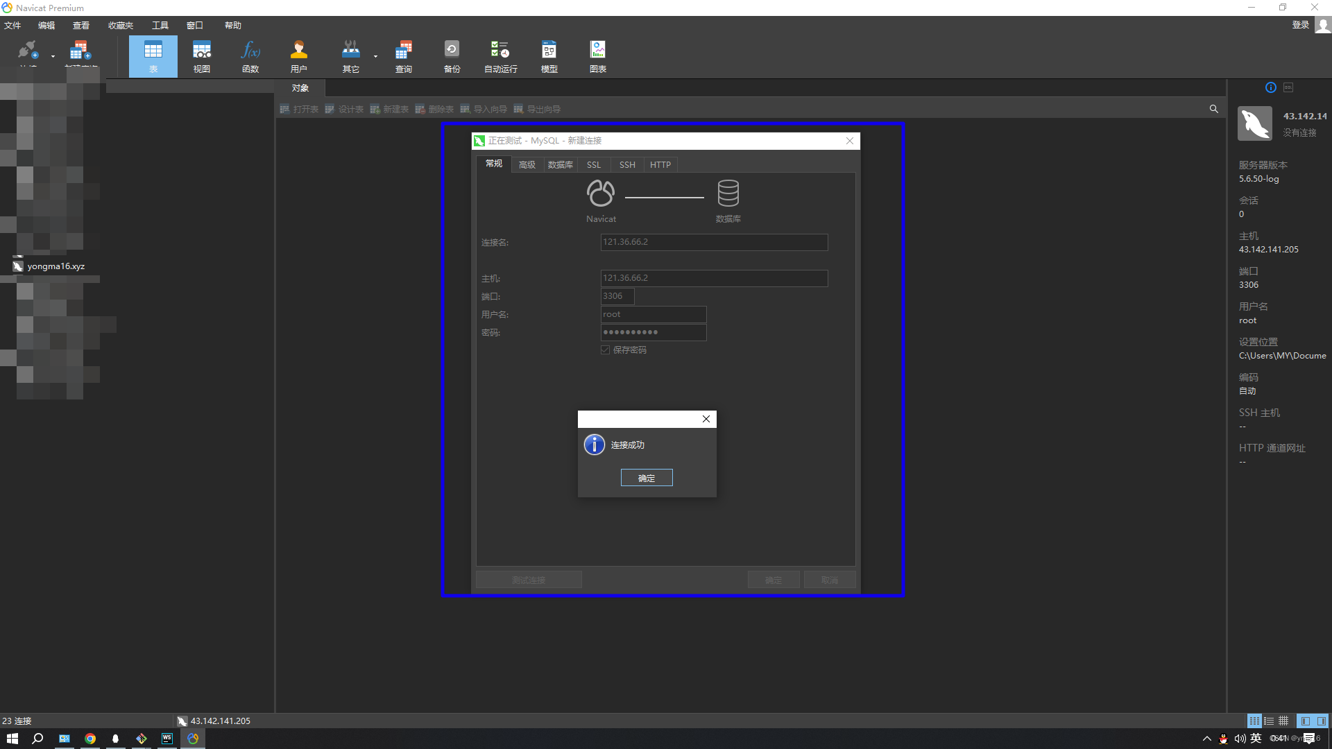
Task: Click the search magnifier icon in object pane
Action: click(1214, 109)
